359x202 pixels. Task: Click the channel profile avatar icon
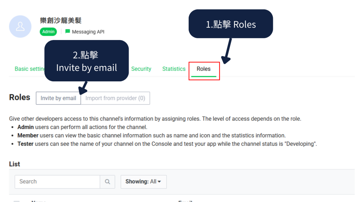tap(20, 27)
